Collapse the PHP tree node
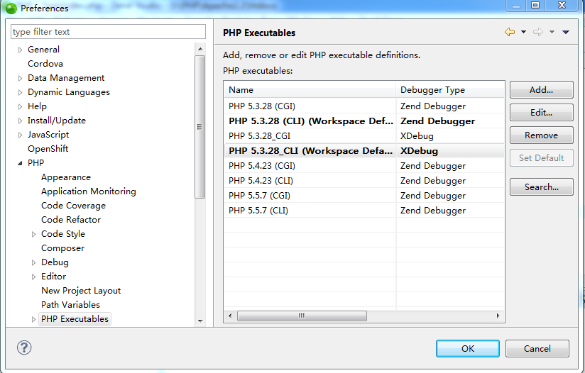585x373 pixels. pyautogui.click(x=20, y=163)
